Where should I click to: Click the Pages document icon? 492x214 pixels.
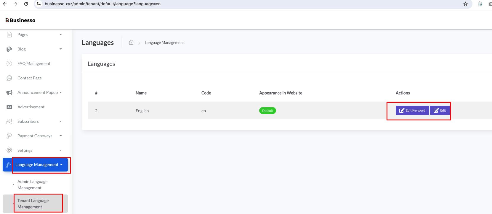click(9, 35)
